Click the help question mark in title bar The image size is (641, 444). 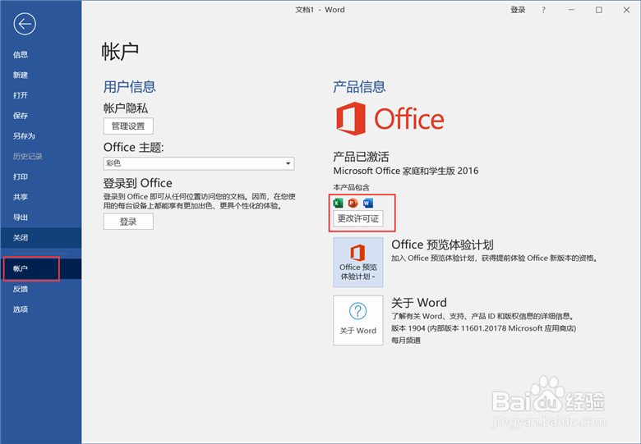pyautogui.click(x=543, y=10)
